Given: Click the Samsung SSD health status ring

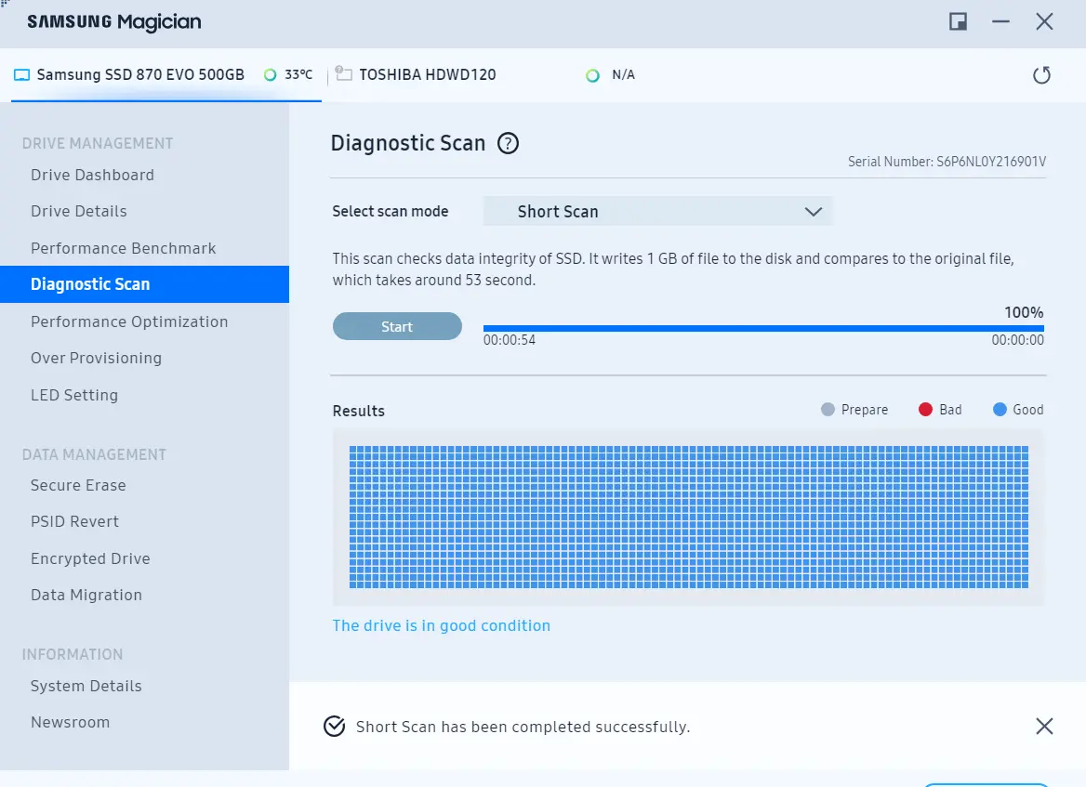Looking at the screenshot, I should [x=271, y=74].
